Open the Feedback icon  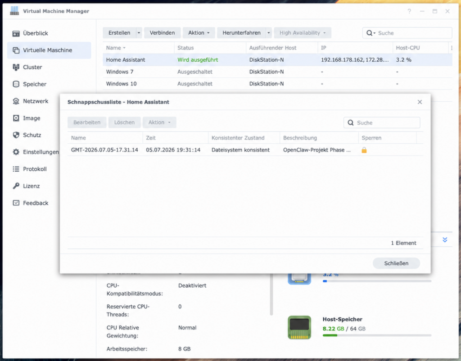point(16,203)
